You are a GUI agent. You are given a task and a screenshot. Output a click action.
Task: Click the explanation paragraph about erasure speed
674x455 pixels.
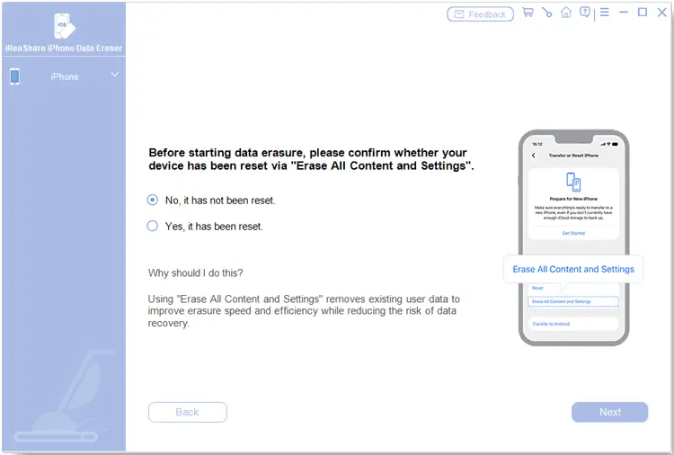point(304,311)
